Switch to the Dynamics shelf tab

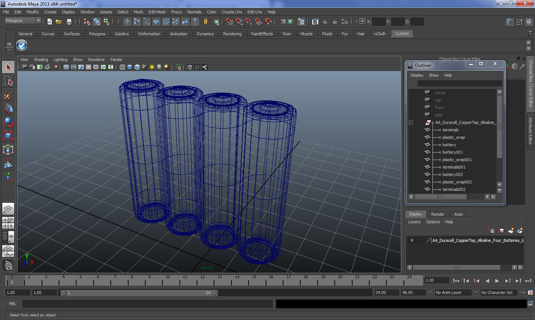pos(205,34)
